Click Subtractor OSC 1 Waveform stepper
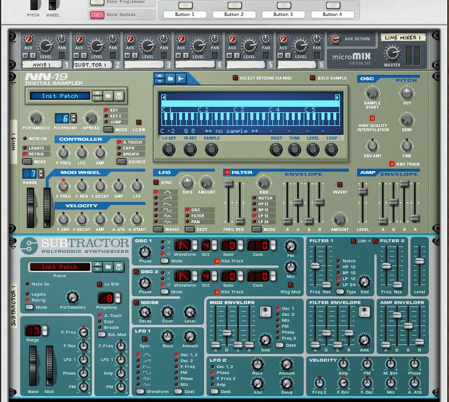This screenshot has height=402, width=449. 195,245
